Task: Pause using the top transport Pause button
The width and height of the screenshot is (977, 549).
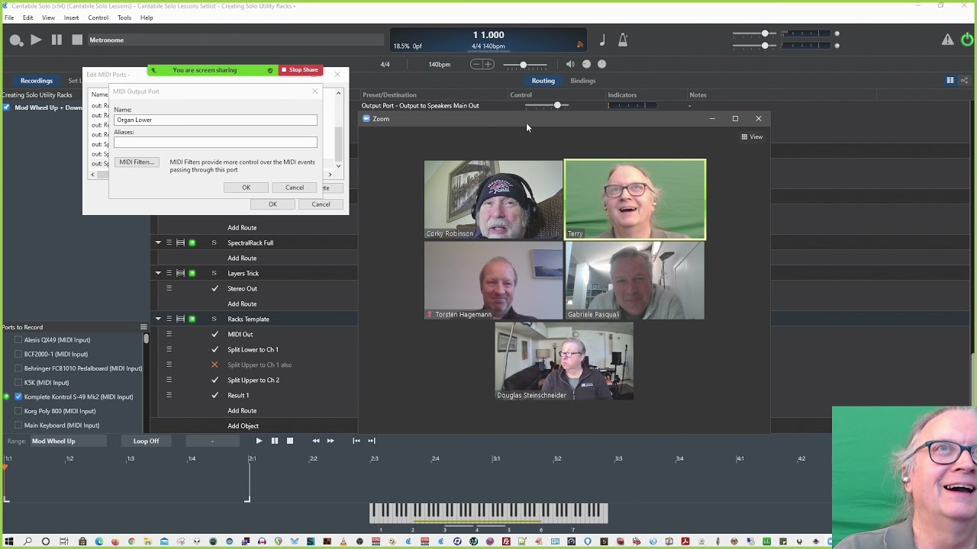Action: (x=56, y=40)
